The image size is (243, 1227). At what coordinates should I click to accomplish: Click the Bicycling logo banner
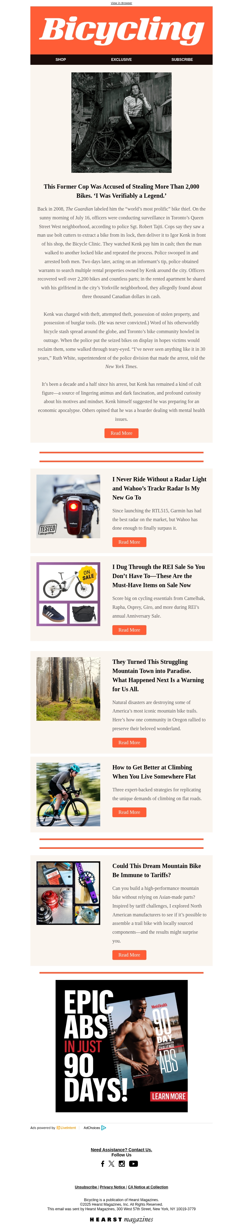[x=121, y=30]
